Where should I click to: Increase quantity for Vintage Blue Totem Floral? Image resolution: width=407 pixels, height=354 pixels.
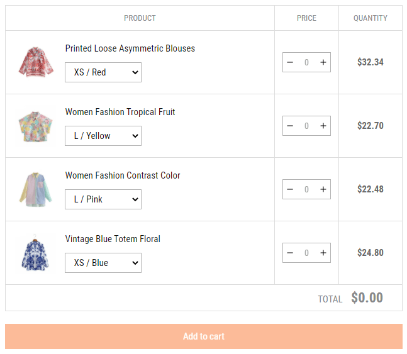323,253
